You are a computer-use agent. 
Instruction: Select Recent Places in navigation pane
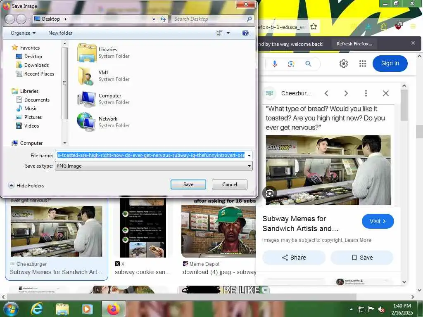point(39,73)
